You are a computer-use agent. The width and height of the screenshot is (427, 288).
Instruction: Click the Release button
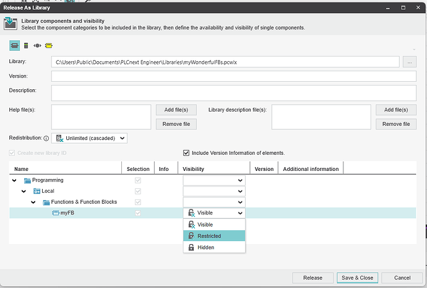tap(313, 278)
